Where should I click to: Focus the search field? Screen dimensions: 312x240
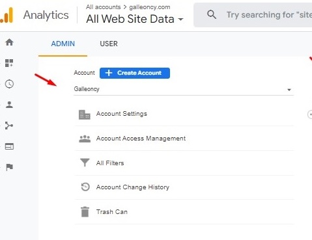click(x=253, y=15)
